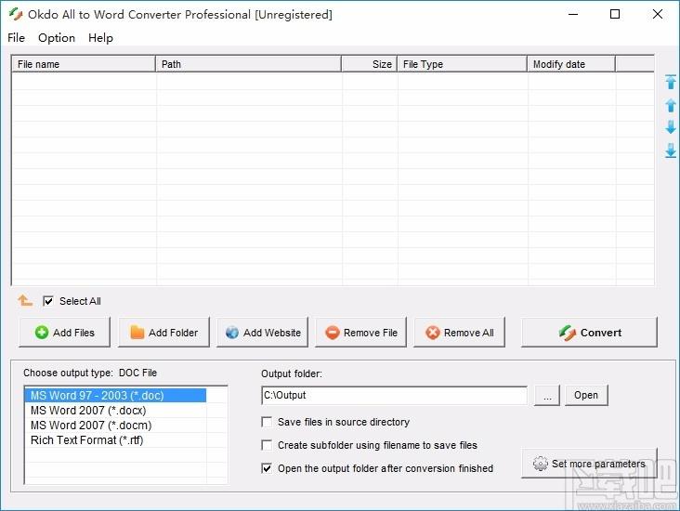Screen dimensions: 680x511
Task: Sort by the File name column header
Action: click(84, 64)
